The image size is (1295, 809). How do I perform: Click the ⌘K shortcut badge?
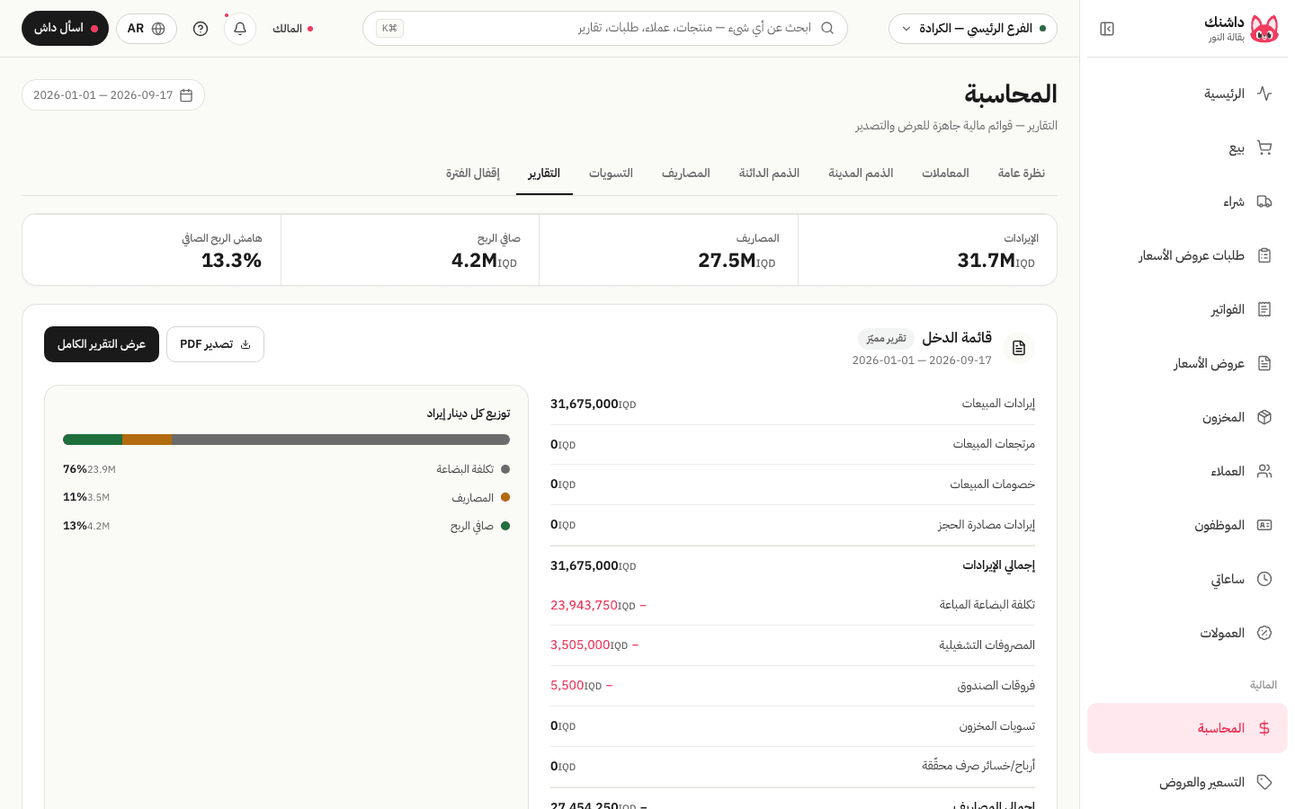(389, 28)
